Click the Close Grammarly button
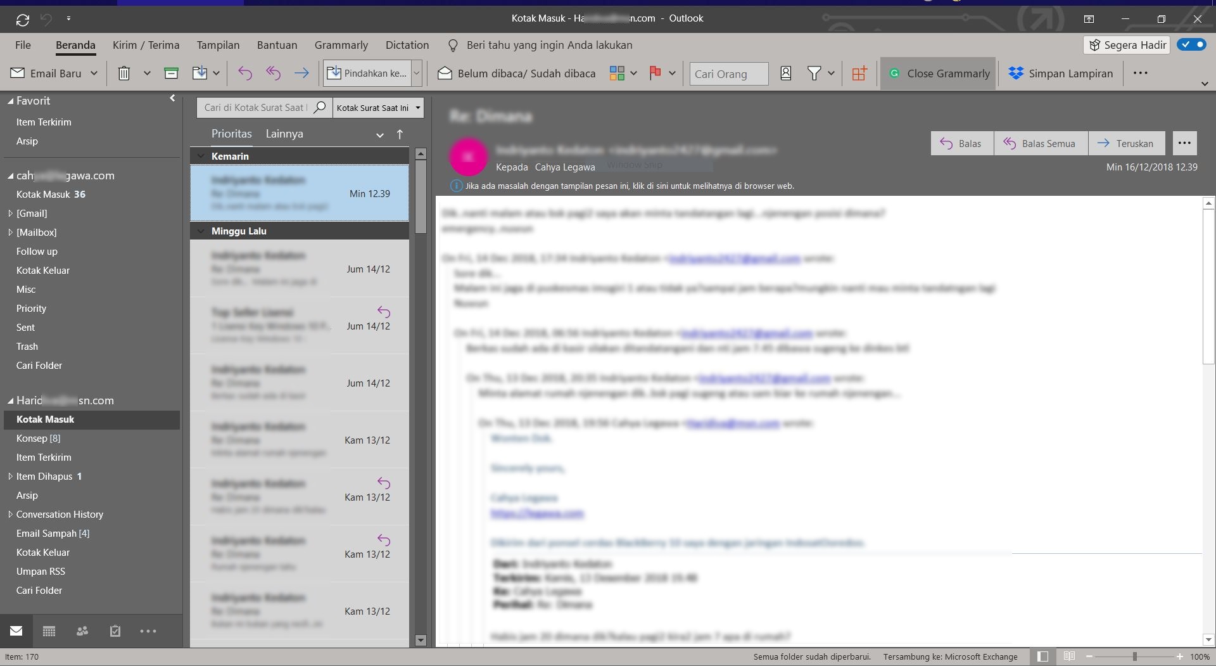Image resolution: width=1216 pixels, height=666 pixels. [x=939, y=74]
